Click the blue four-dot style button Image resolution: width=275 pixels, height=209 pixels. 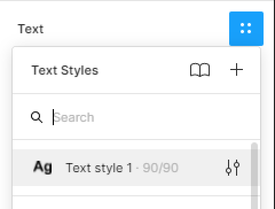click(246, 29)
